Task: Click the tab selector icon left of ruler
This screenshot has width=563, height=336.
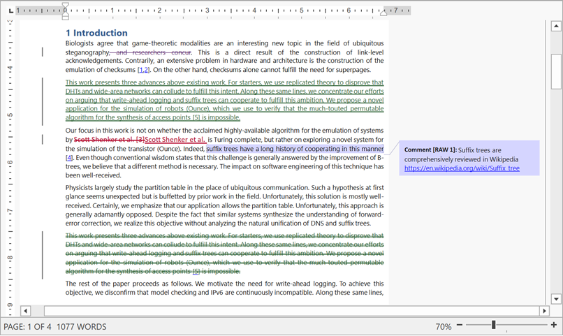Action: click(10, 10)
